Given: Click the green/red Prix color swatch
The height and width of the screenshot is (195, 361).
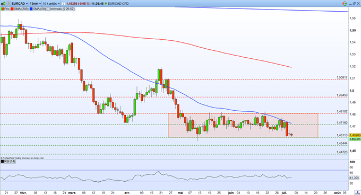Looking at the screenshot, I should [2, 9].
